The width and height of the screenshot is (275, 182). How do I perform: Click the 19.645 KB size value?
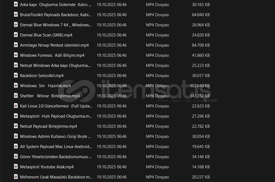click(201, 147)
